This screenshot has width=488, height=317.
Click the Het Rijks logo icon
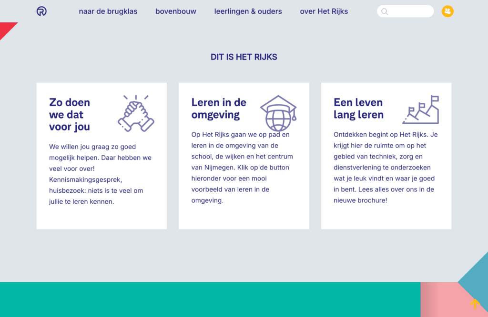41,11
